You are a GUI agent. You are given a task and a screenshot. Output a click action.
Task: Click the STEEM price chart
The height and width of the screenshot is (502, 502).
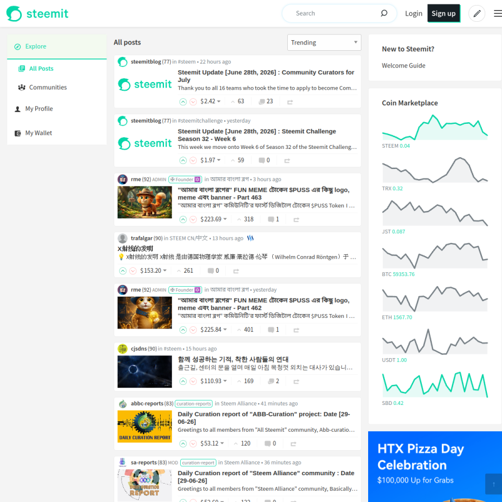click(x=435, y=127)
